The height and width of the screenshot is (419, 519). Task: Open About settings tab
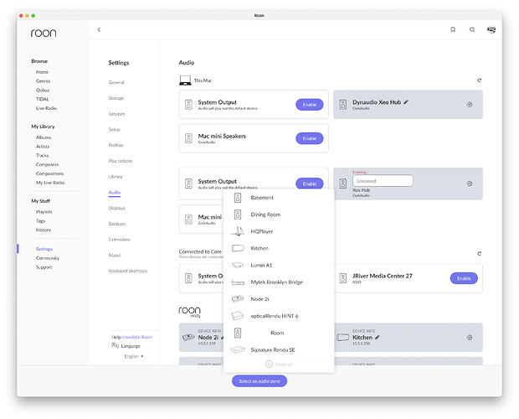click(115, 256)
